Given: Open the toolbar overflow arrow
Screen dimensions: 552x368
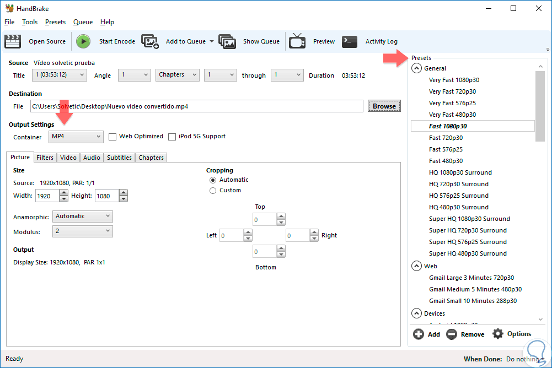Looking at the screenshot, I should (548, 50).
